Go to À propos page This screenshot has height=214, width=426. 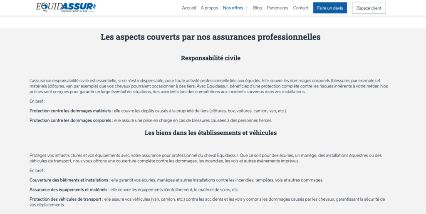[209, 8]
